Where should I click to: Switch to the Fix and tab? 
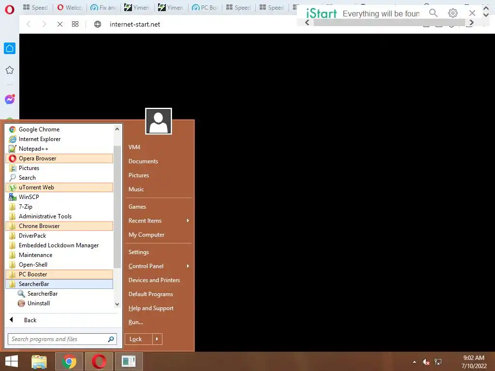click(103, 7)
